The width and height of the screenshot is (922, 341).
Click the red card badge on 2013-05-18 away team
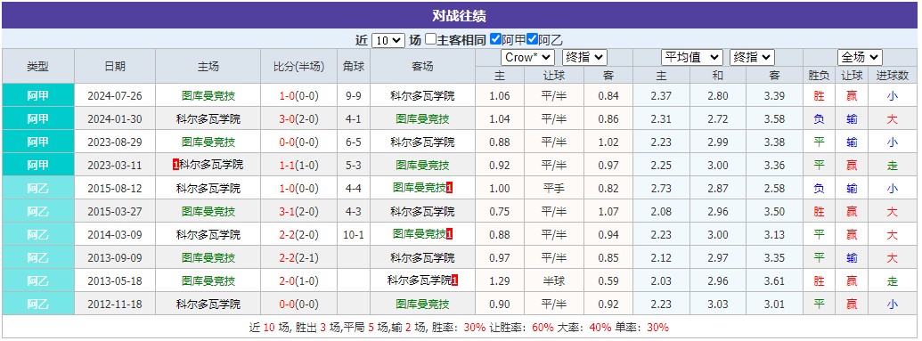[455, 281]
